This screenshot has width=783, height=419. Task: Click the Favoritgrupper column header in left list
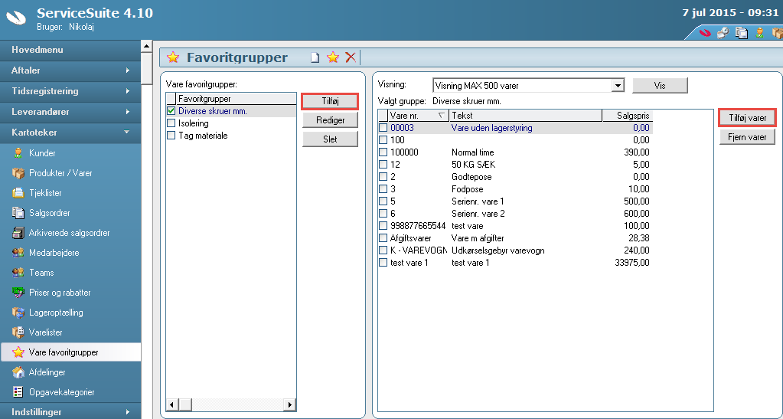coord(236,99)
